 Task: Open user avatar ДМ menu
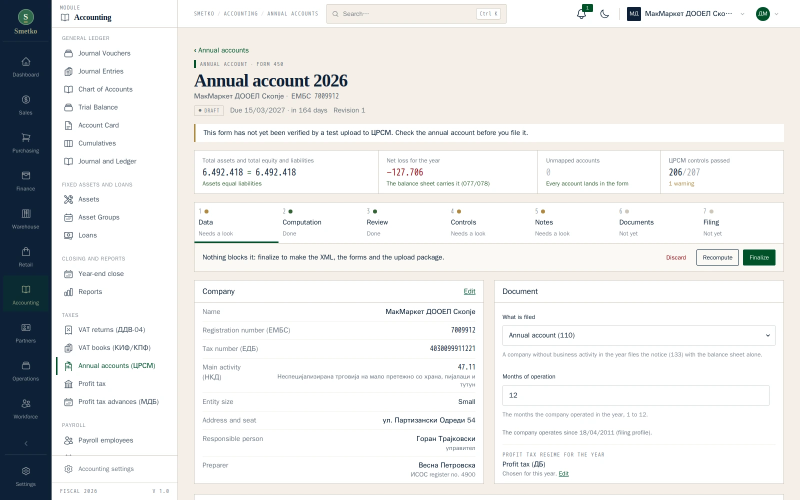tap(767, 14)
